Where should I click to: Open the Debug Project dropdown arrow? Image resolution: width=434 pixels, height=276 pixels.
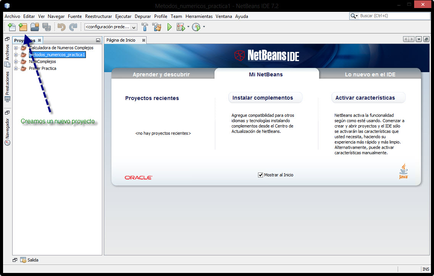[188, 27]
